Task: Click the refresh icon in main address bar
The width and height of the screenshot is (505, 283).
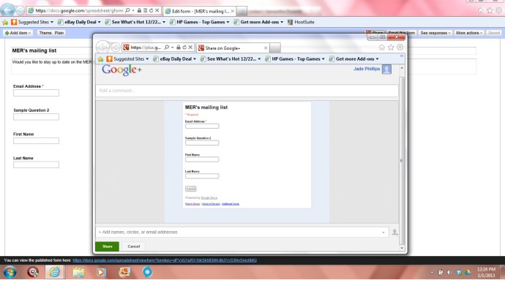Action: (x=151, y=11)
